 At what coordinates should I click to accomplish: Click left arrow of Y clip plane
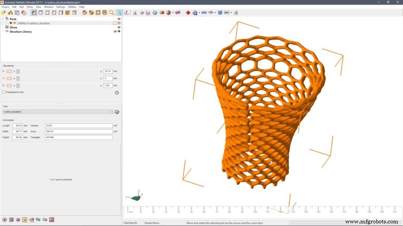coord(14,79)
